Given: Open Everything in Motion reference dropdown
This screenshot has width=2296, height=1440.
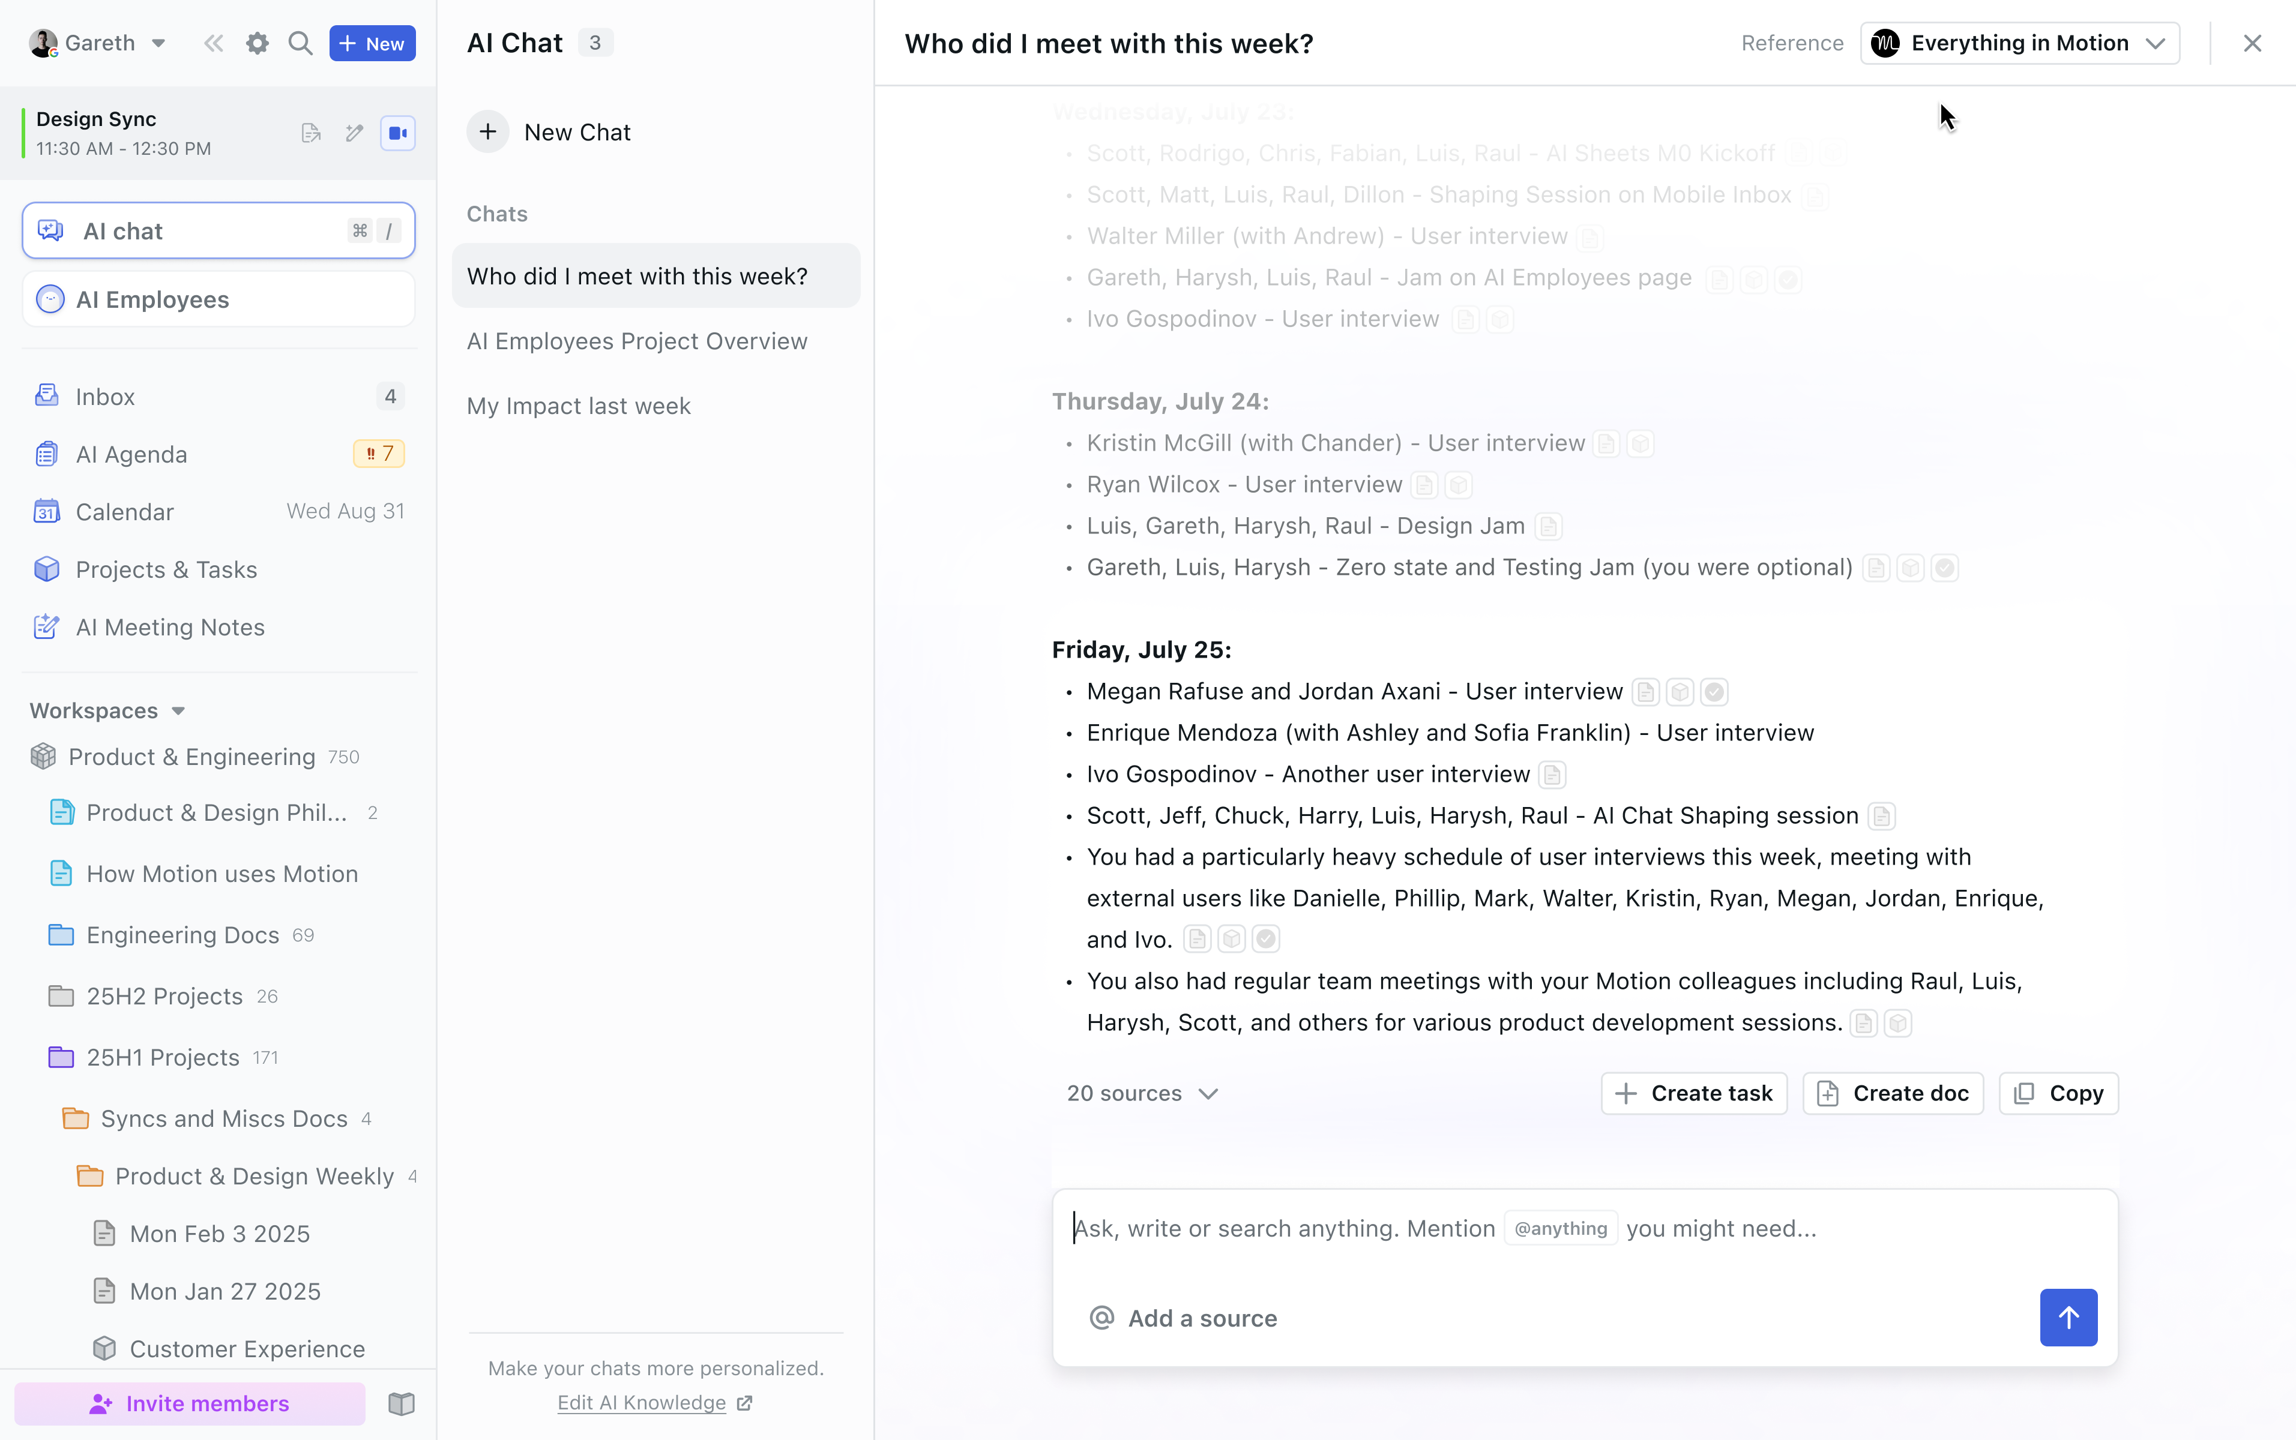Looking at the screenshot, I should click(2020, 44).
